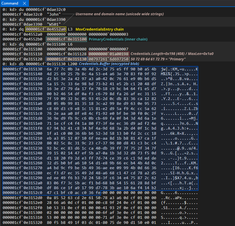Image resolution: width=235 pixels, height=226 pixels.
Task: Click the ASCII text "2.....T...f..KM."
Action: pos(179,163)
